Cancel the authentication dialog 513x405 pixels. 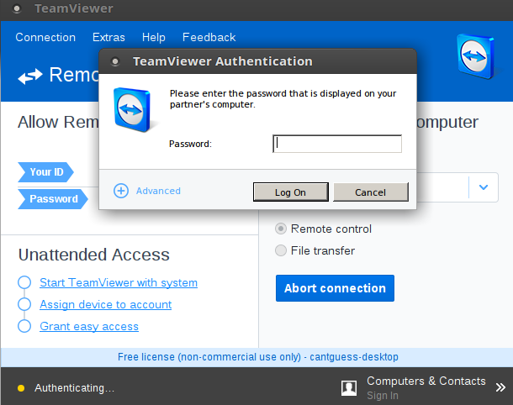pyautogui.click(x=370, y=192)
